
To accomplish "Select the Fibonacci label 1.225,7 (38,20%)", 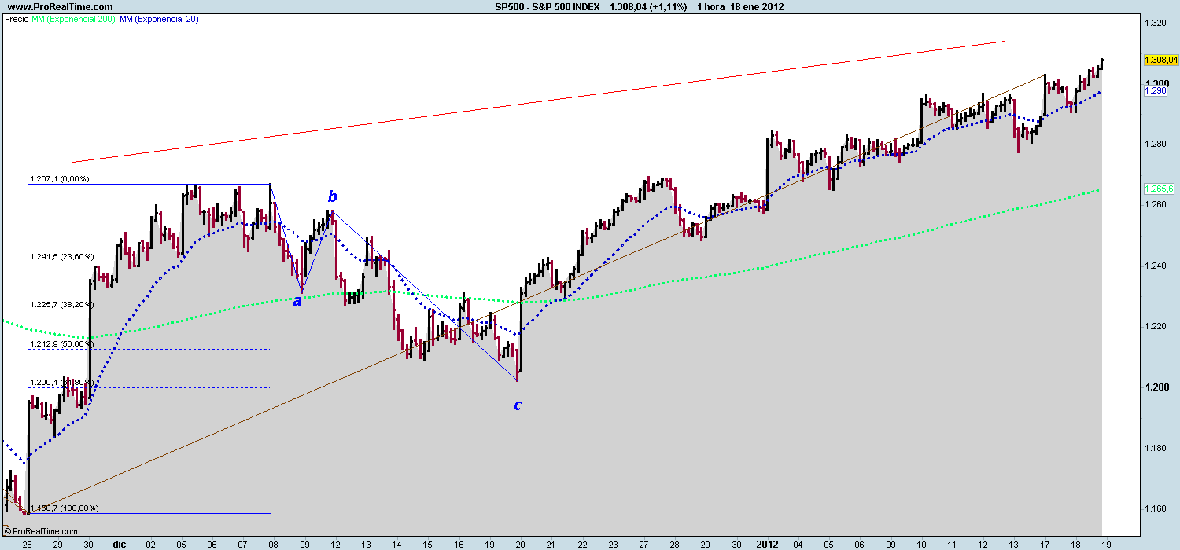I will (62, 305).
